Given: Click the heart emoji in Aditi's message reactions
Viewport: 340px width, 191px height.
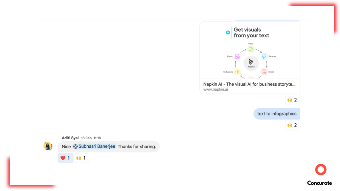Looking at the screenshot, I should tap(63, 158).
